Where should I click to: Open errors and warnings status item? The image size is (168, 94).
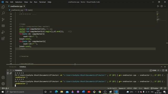[x=5, y=88]
